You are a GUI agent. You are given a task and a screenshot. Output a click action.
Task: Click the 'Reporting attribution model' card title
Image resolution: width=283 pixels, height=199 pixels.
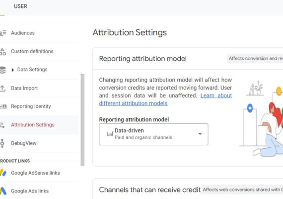coord(143,59)
